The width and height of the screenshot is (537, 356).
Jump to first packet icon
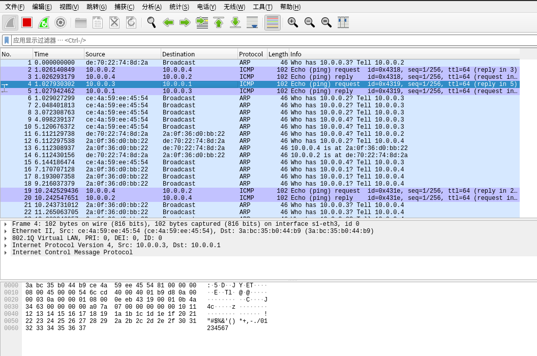click(x=219, y=22)
